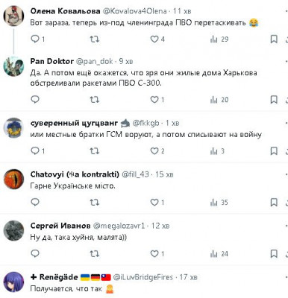Retweet суверенный цугцванг's post
This screenshot has height=298, width=288.
pos(95,150)
